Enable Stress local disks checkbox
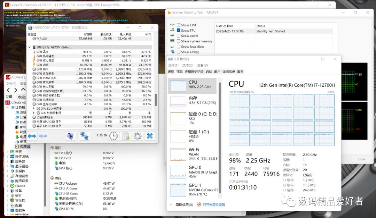Viewport: 376px width, 218px height. coord(178,47)
